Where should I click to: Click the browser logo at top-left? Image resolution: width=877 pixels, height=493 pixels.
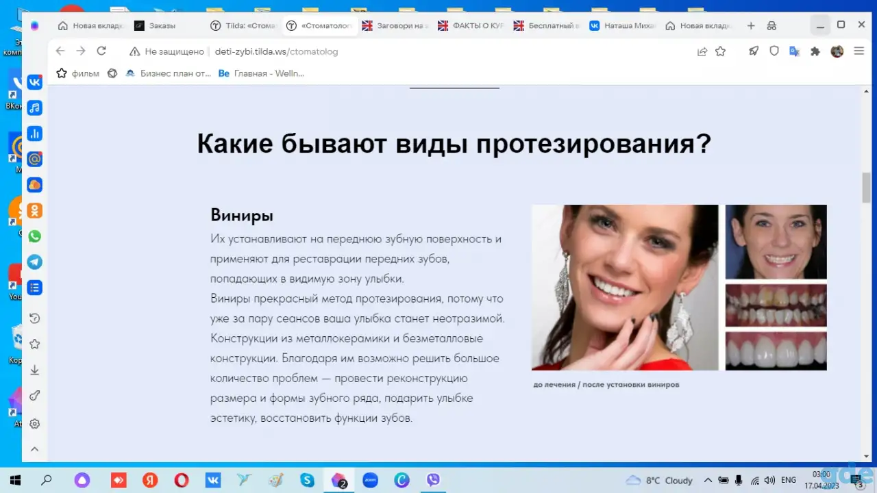(34, 25)
